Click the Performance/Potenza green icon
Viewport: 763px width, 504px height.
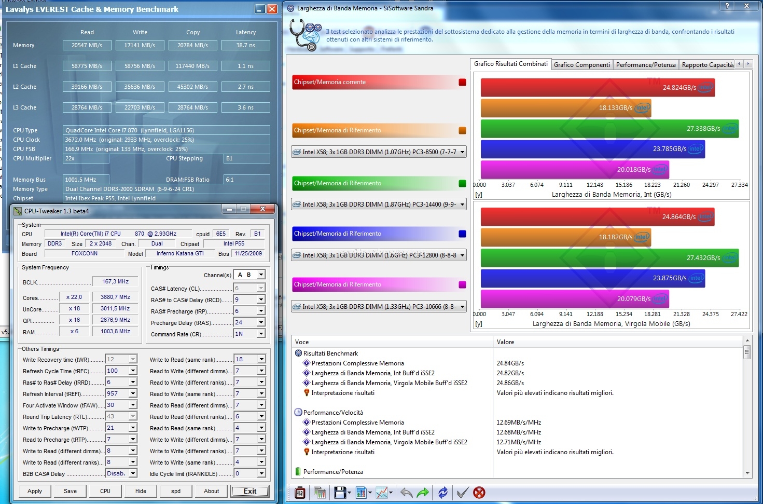(298, 471)
